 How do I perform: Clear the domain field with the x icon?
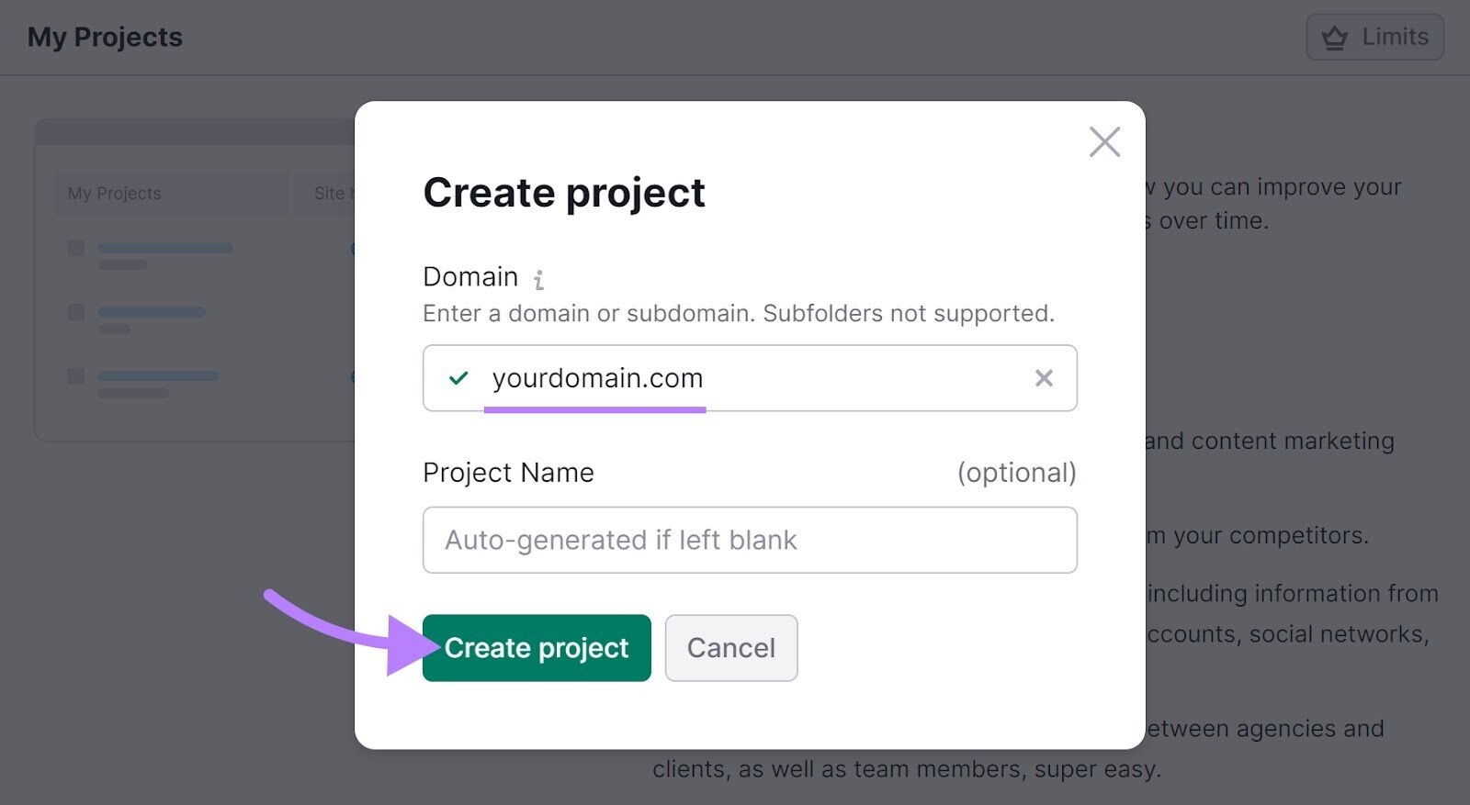1043,378
